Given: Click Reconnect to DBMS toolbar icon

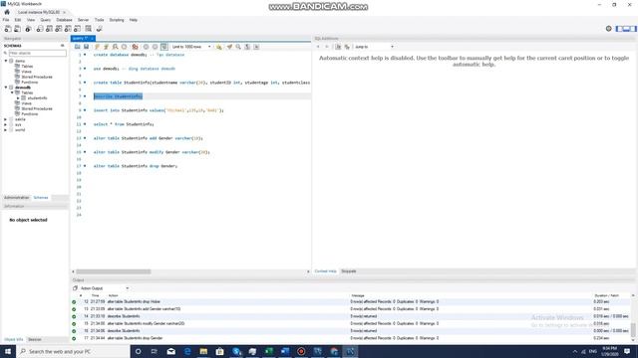Looking at the screenshot, I should click(99, 29).
